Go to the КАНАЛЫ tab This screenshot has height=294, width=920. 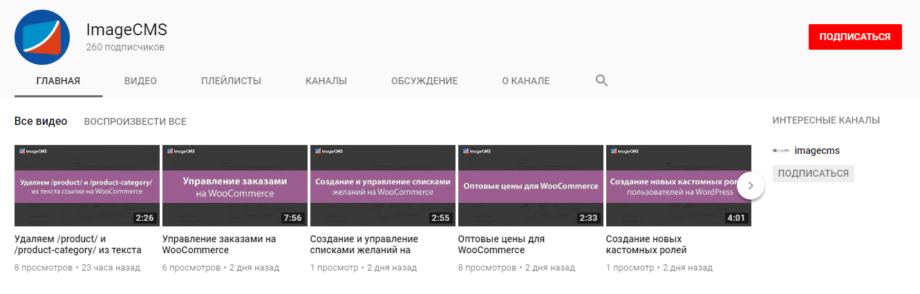click(326, 81)
